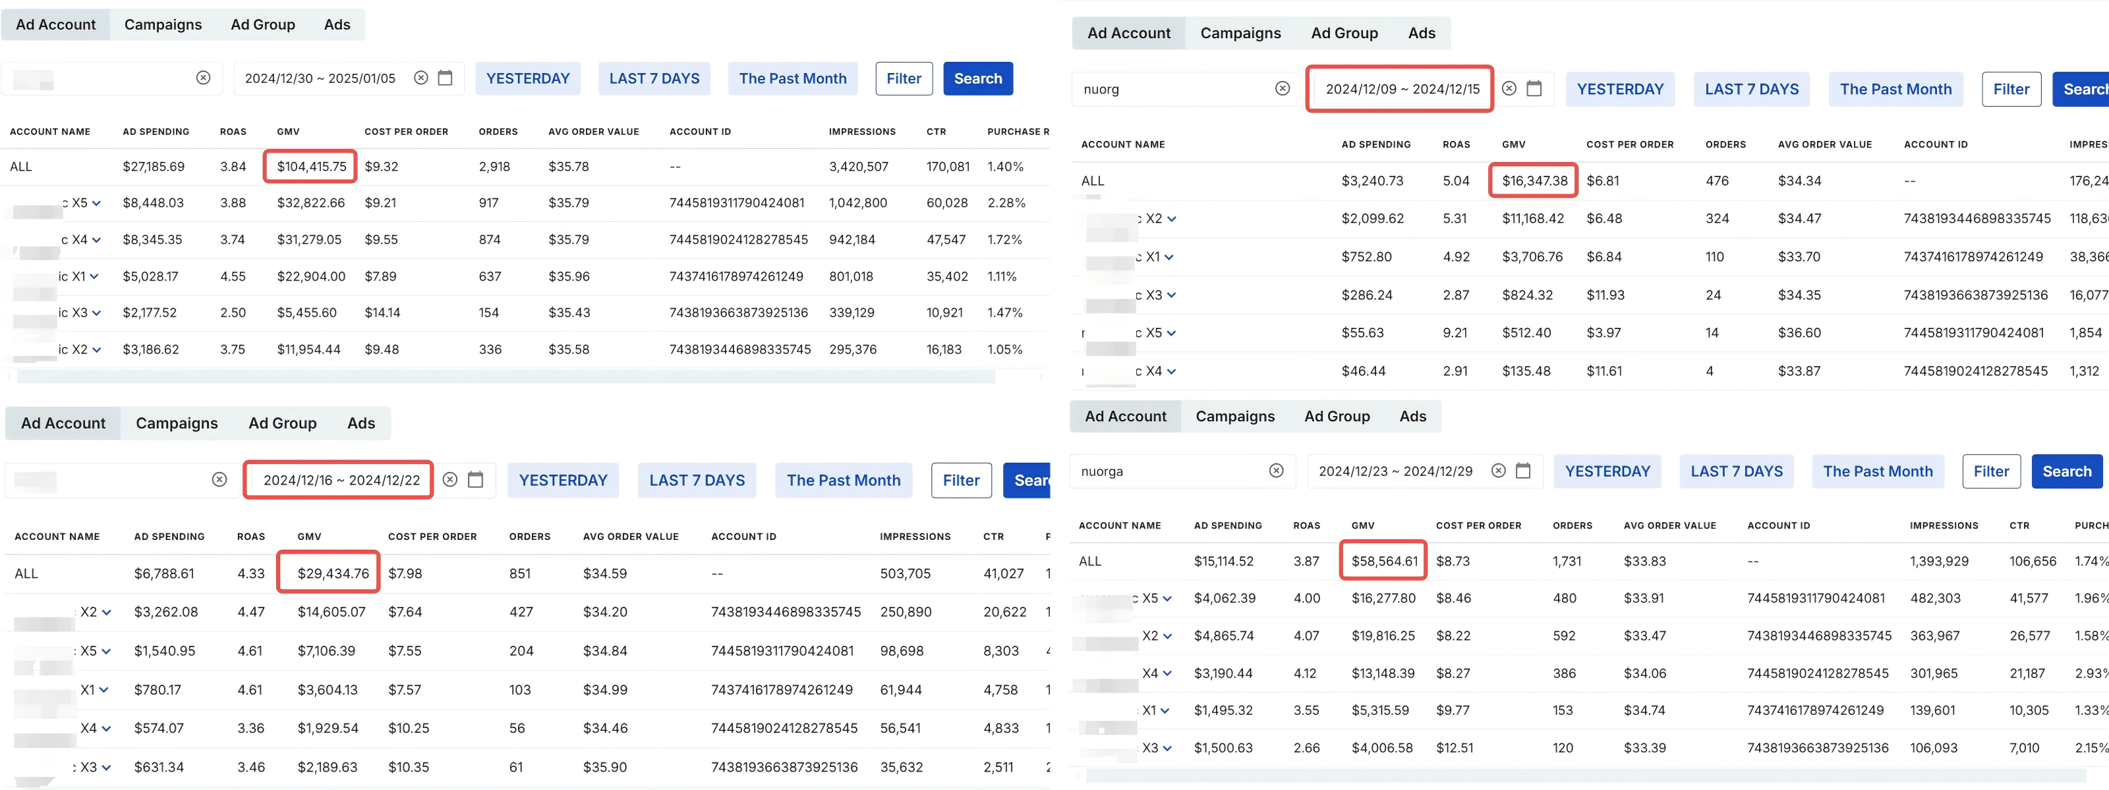Open the calendar beside 2024/12/23 ~ 2024/12/29
The width and height of the screenshot is (2109, 790).
point(1523,470)
